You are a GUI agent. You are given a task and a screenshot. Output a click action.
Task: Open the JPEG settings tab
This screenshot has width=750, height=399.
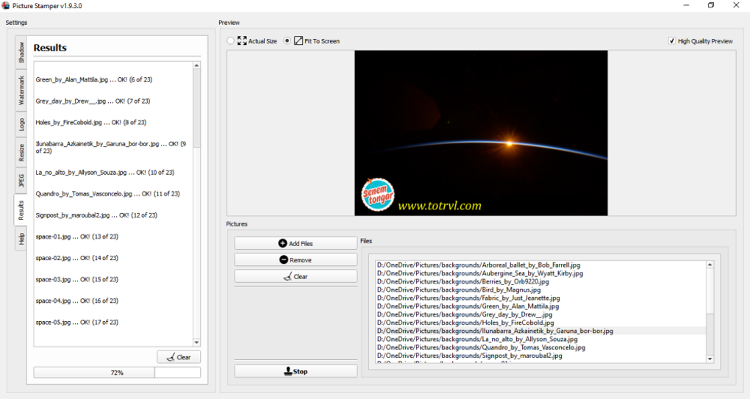point(21,181)
